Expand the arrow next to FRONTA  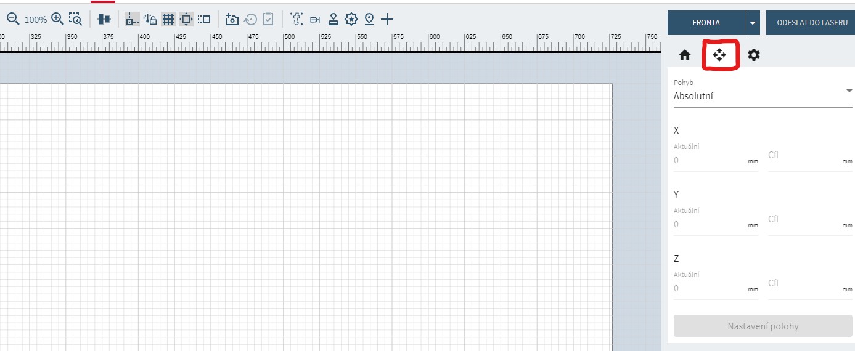(x=752, y=23)
